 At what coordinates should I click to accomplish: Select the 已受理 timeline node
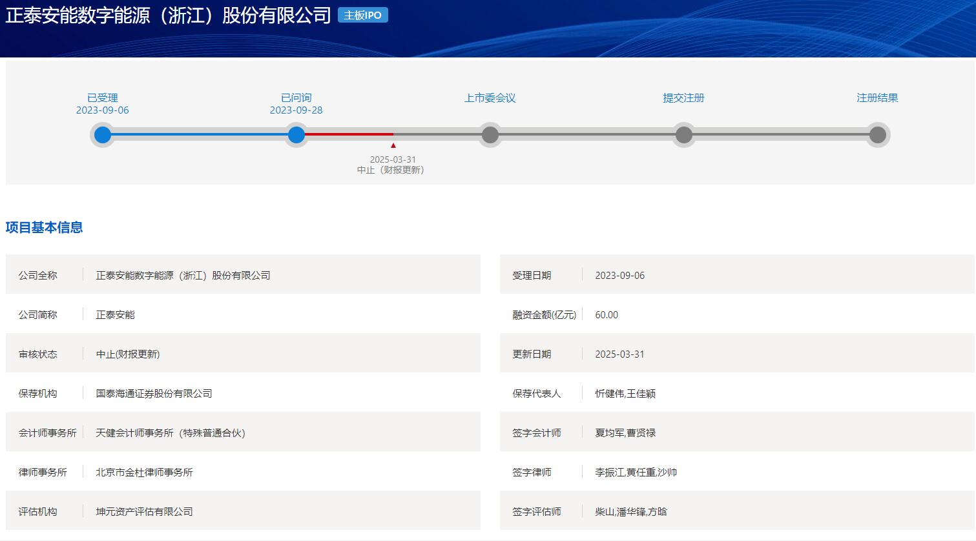tap(103, 135)
